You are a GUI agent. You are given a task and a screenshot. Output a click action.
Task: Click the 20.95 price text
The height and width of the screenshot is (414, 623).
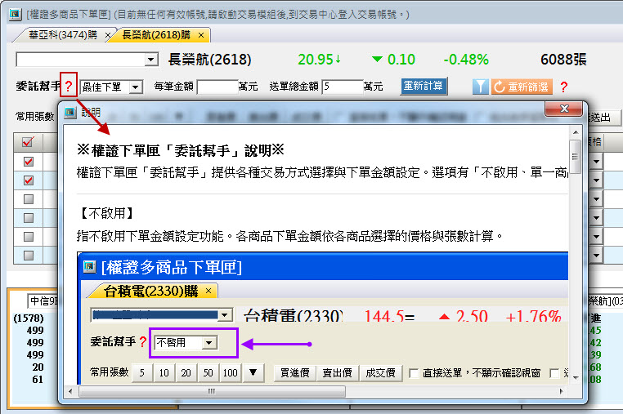(x=315, y=60)
